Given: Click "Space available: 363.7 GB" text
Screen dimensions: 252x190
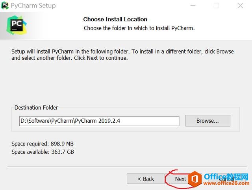Looking at the screenshot, I should (x=43, y=152).
